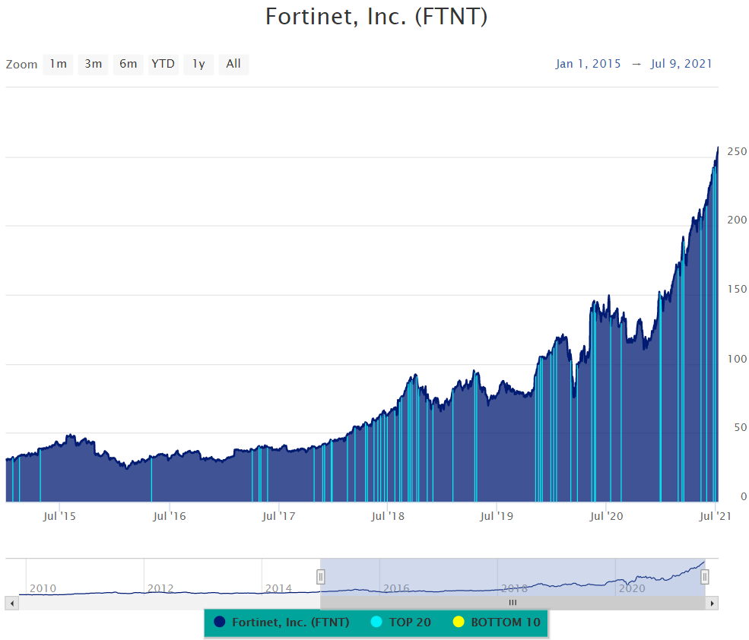
Task: Select the YTD zoom range
Action: 163,64
